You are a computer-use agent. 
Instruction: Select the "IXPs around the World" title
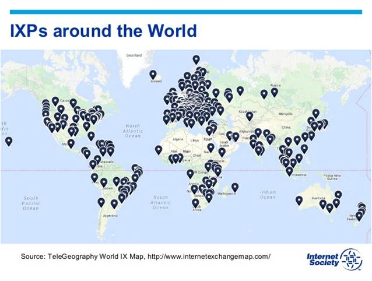103,30
